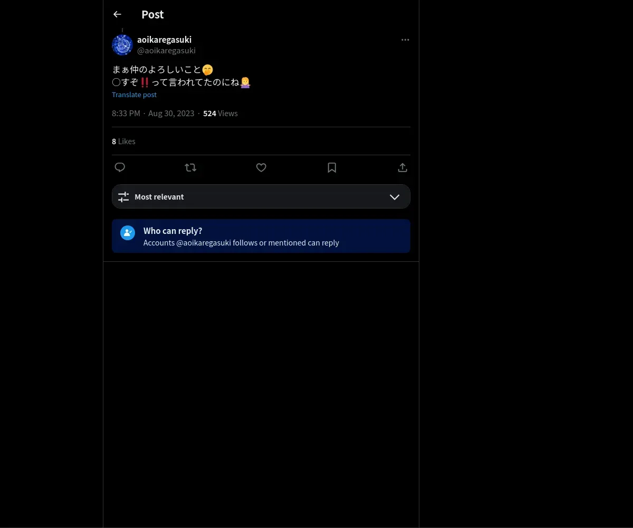This screenshot has height=528, width=633.
Task: Click the chevron arrow in Most relevant
Action: [395, 197]
